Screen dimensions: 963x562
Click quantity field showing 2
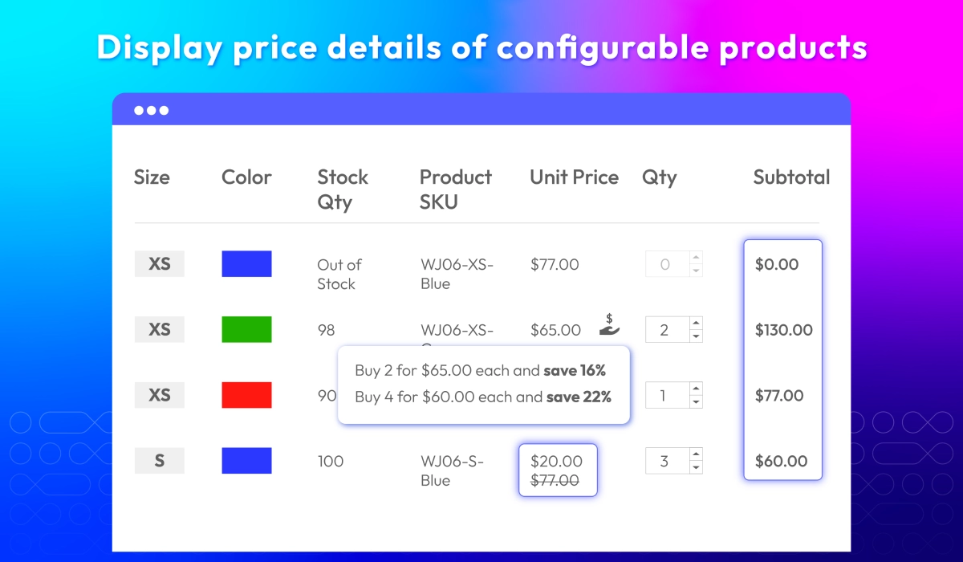[666, 330]
